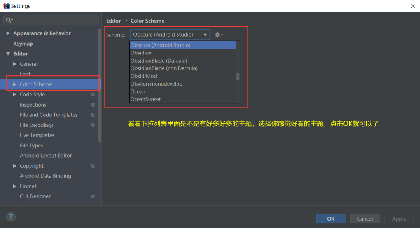
Task: Expand the General node arrow
Action: tap(15, 64)
